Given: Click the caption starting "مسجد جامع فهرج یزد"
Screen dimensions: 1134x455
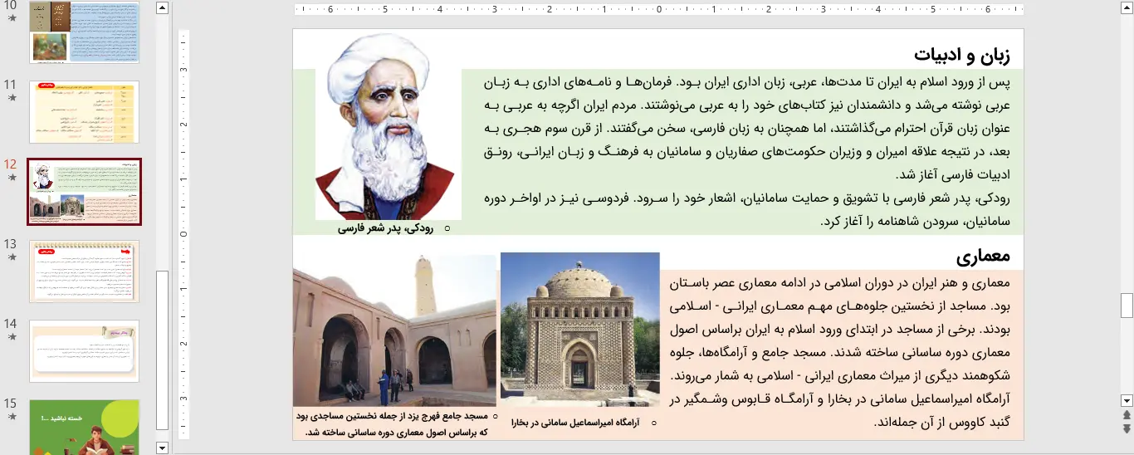Looking at the screenshot, I should 391,423.
